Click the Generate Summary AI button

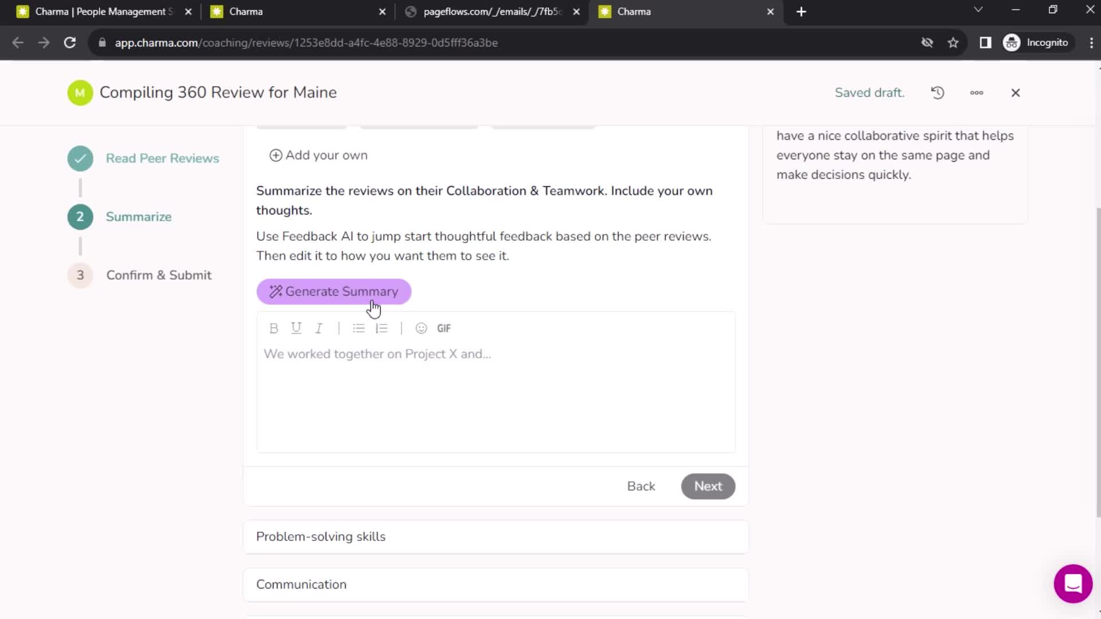(334, 292)
